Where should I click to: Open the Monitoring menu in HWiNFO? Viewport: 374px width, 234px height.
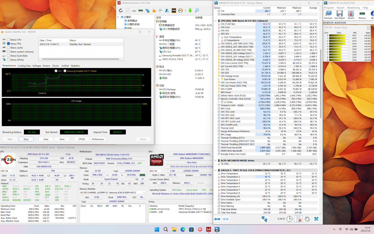click(x=354, y=8)
